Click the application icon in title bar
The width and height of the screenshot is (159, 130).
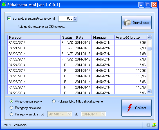[x=4, y=4]
